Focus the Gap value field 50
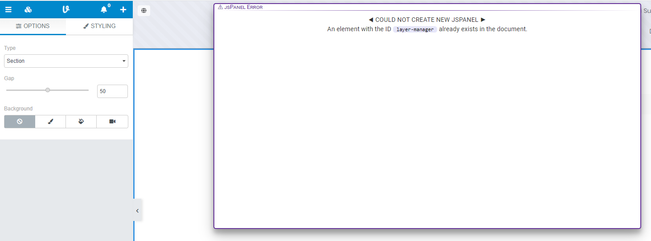Viewport: 651px width, 241px height. [x=112, y=91]
